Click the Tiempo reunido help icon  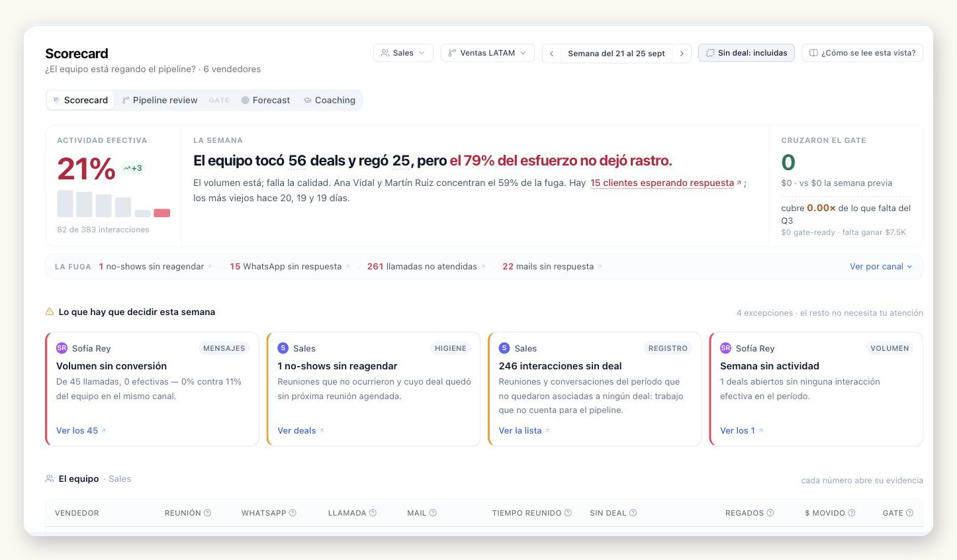point(568,513)
